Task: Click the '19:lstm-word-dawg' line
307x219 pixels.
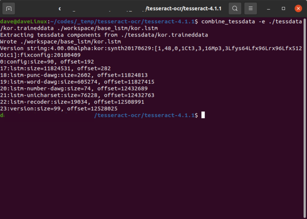Action: click(77, 82)
